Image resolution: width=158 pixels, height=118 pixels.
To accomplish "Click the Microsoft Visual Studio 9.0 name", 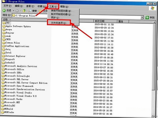I will tap(21, 96).
